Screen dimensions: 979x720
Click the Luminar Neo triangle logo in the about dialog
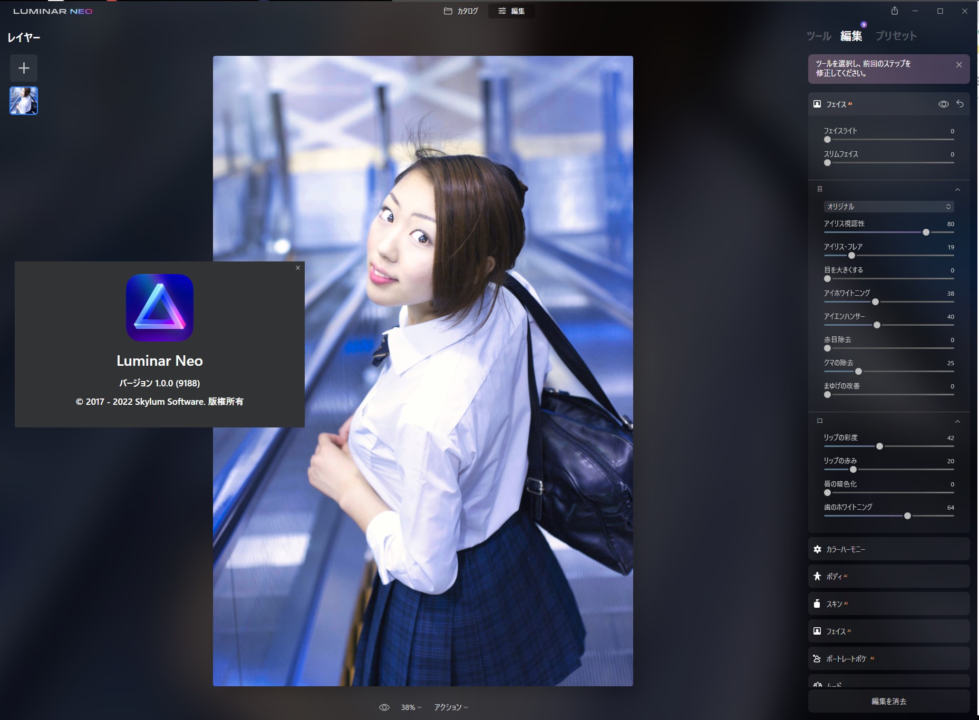pos(160,308)
